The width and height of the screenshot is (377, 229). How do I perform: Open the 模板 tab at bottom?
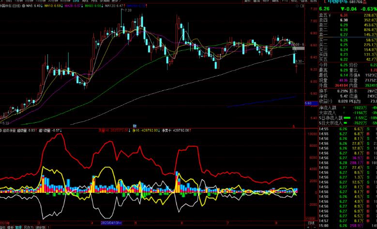coord(10,227)
